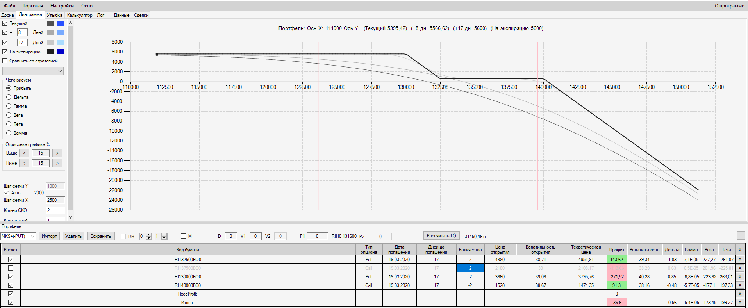The width and height of the screenshot is (748, 308).
Task: Click the X button on the Итого row
Action: pyautogui.click(x=739, y=303)
